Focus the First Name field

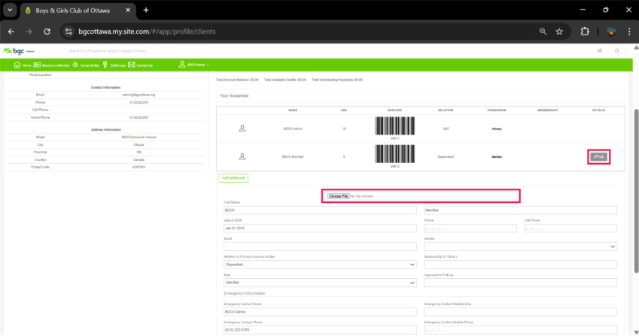tap(320, 210)
